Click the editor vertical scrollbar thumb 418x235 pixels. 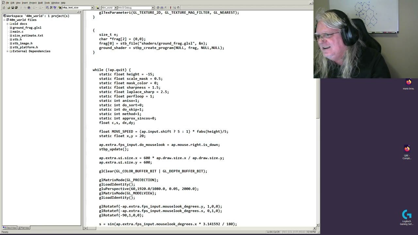(318, 98)
